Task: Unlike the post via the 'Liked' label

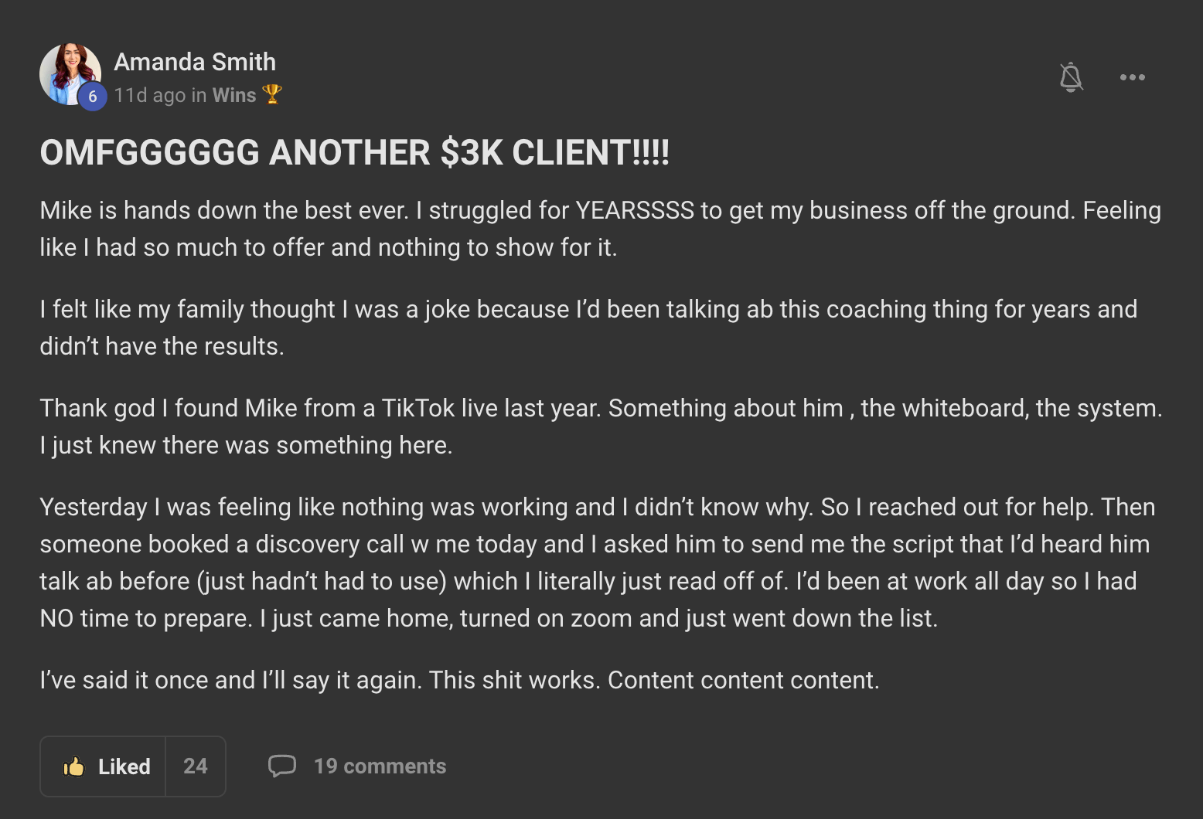Action: point(124,766)
